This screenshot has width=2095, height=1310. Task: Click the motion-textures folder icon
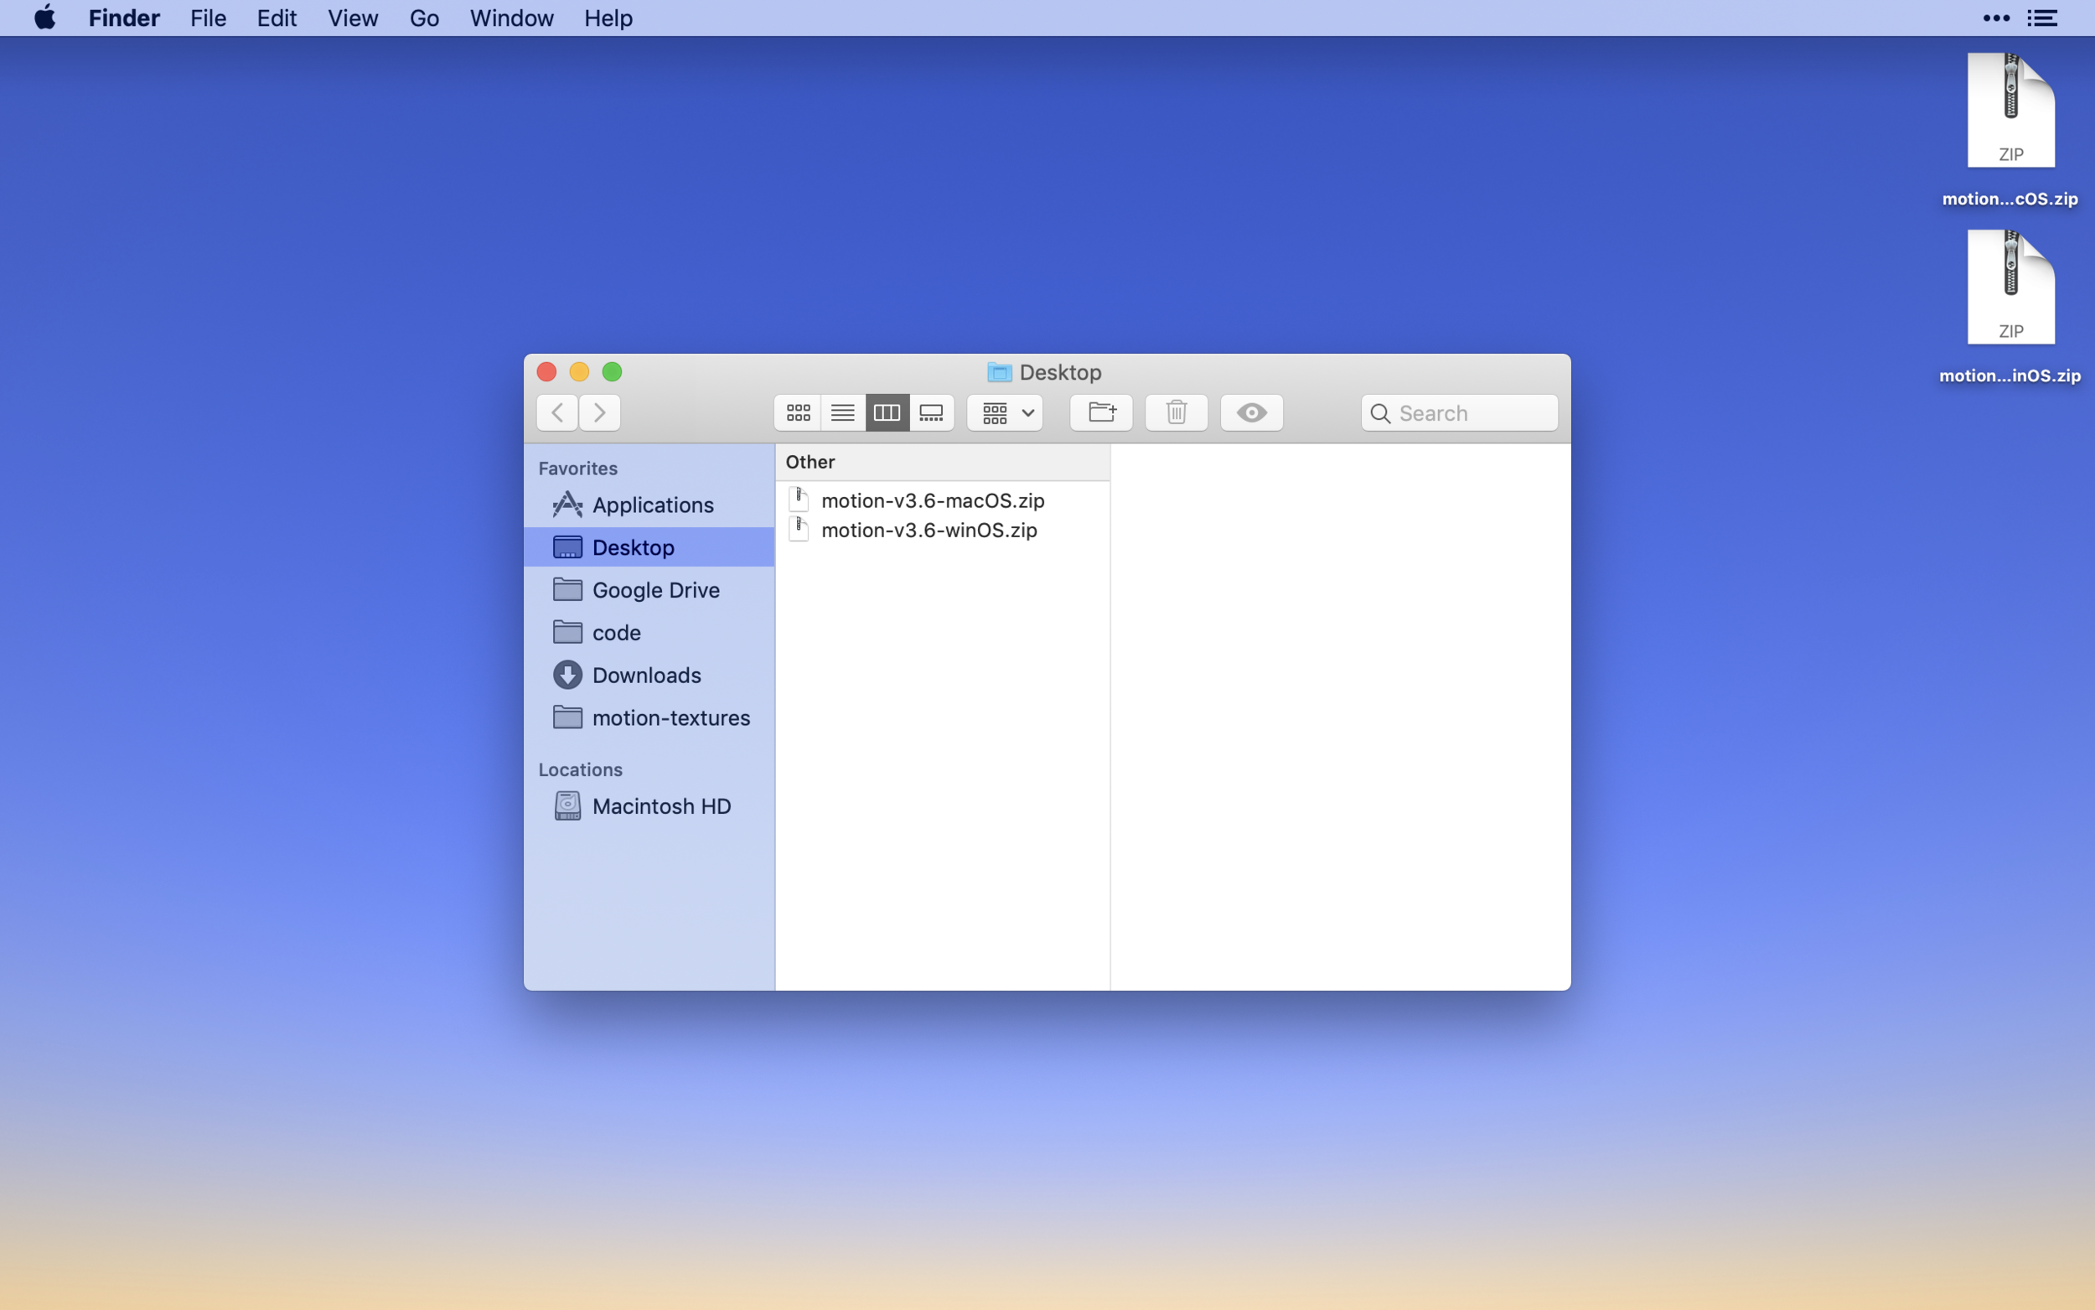(567, 717)
